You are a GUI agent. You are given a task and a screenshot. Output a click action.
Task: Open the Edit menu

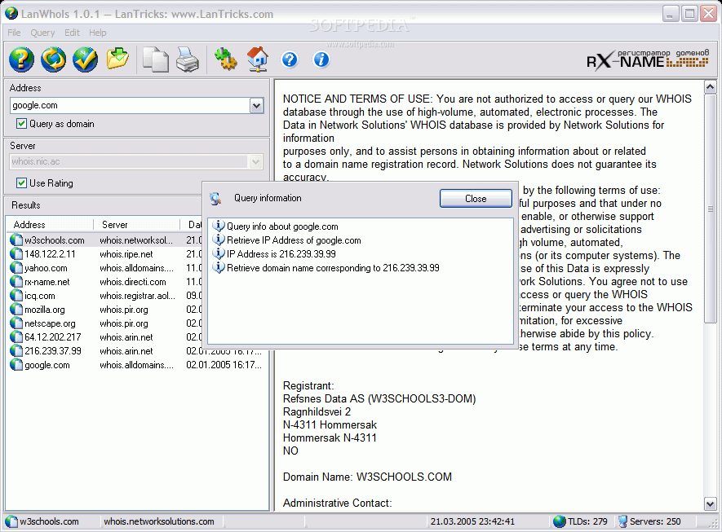(72, 33)
